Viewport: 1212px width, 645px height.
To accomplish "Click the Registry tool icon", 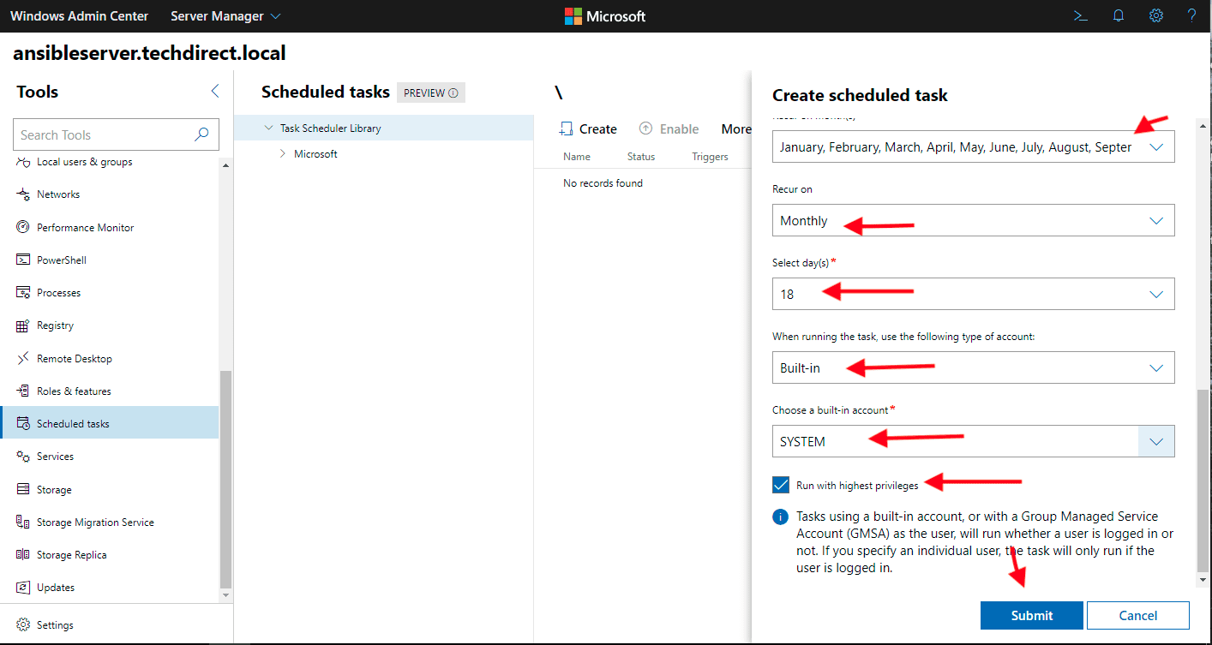I will tap(23, 325).
